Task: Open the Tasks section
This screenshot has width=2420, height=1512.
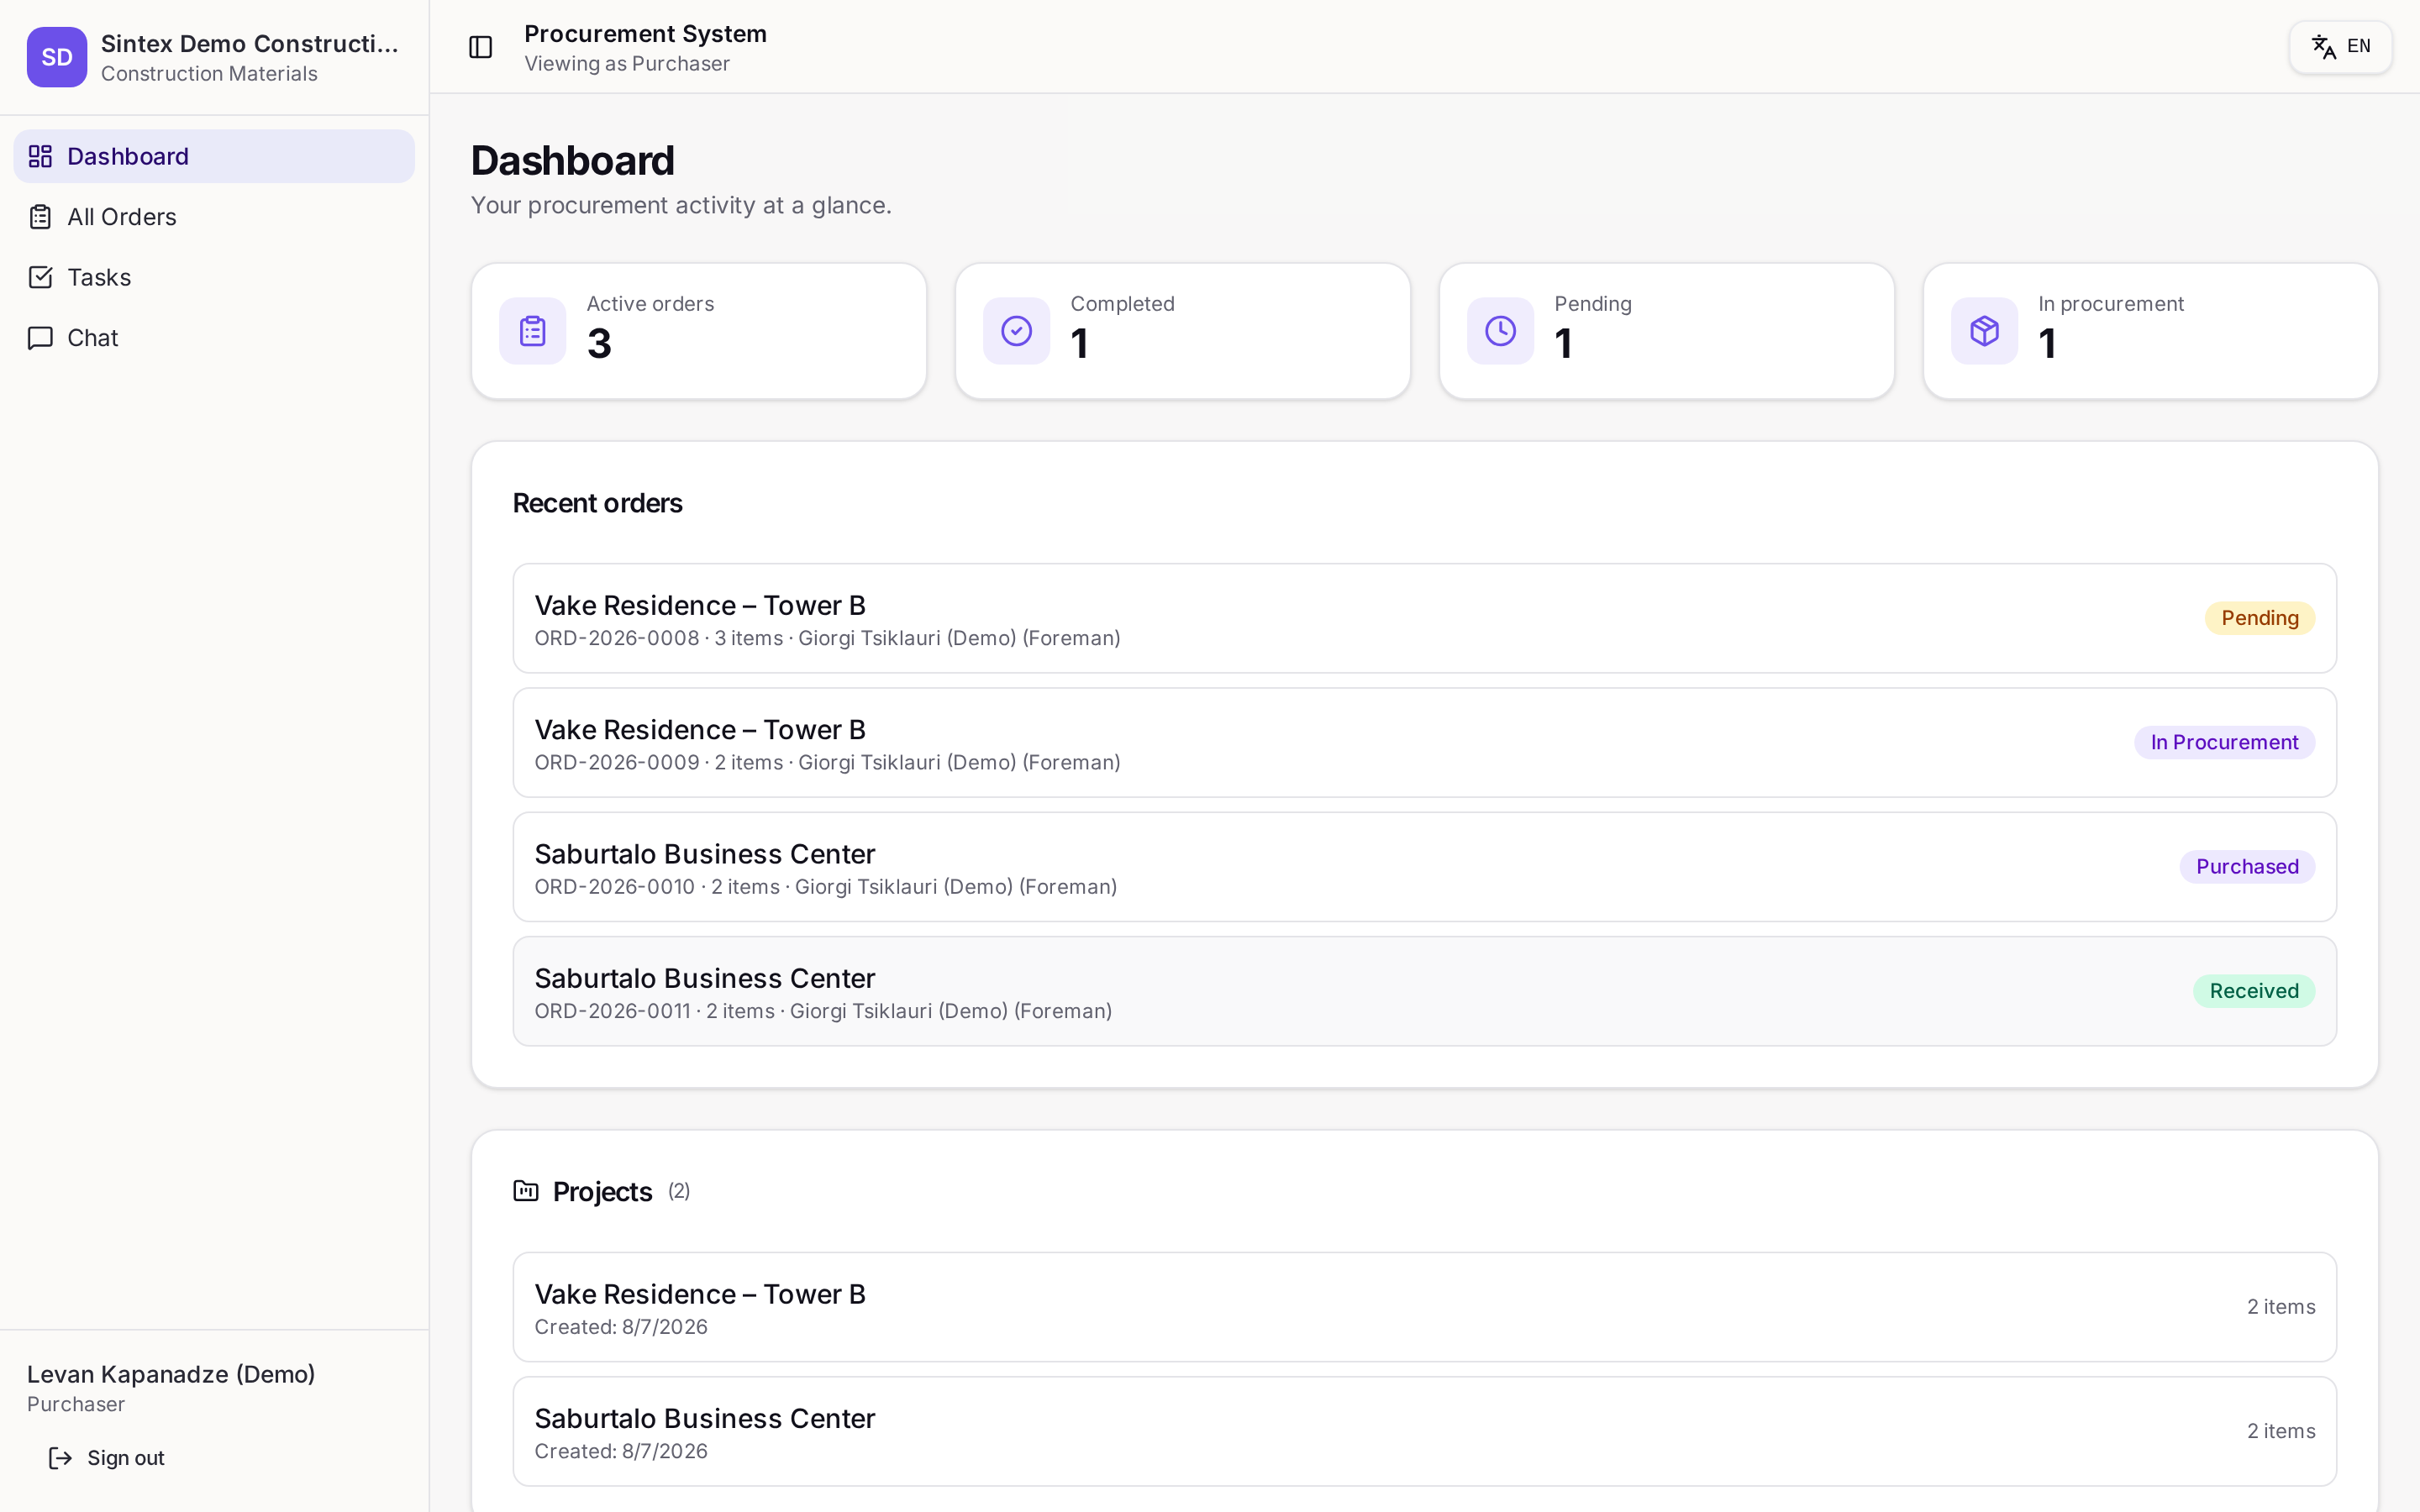Action: (214, 277)
